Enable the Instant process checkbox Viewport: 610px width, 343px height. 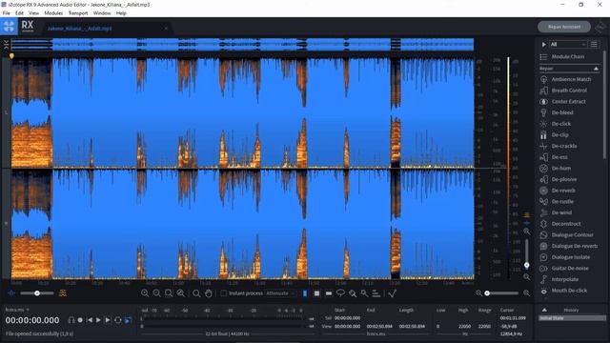[223, 293]
